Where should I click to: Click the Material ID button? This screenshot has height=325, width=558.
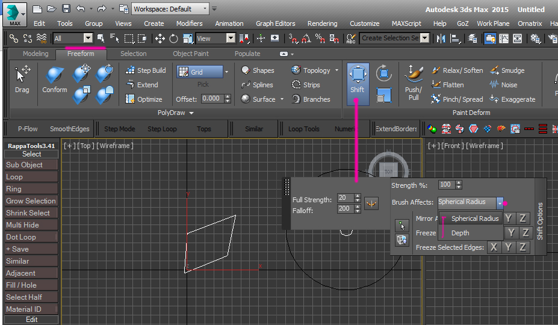[31, 309]
